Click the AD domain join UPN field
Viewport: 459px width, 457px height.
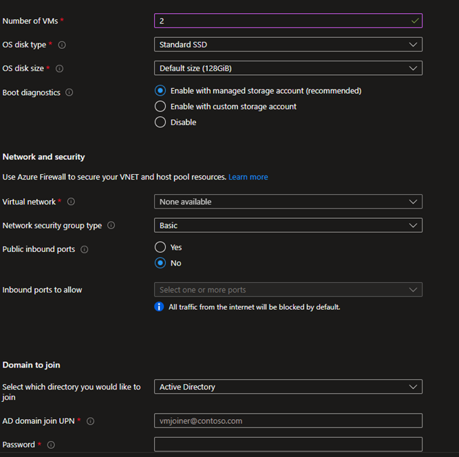[288, 421]
